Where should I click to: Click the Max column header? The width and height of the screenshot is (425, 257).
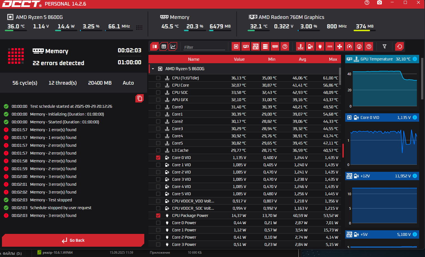333,59
